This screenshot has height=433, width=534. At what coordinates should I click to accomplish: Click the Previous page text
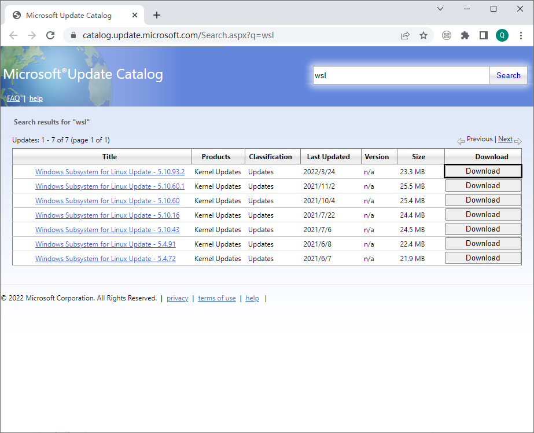coord(480,139)
